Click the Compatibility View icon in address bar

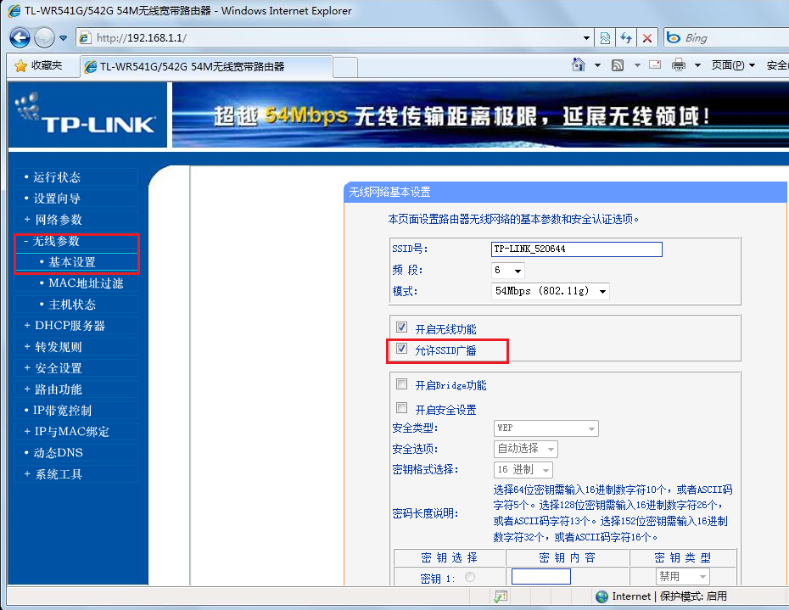605,38
